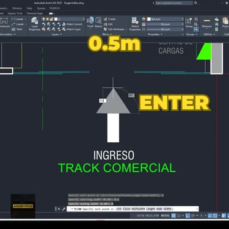Image resolution: width=229 pixels, height=229 pixels.
Task: Switch to the Express Tools ribbon tab
Action: click(x=15, y=13)
